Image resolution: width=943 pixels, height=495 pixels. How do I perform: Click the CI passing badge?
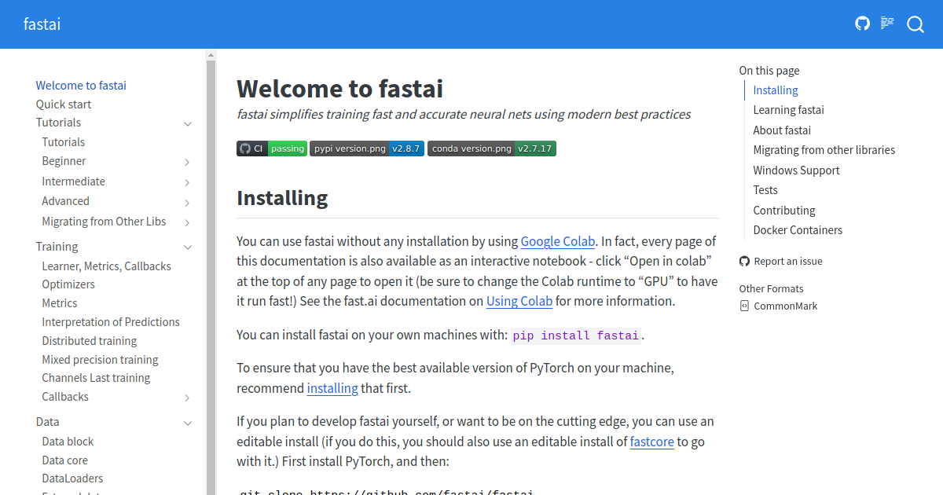coord(271,148)
